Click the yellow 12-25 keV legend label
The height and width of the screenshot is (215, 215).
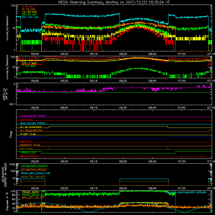[30, 12]
